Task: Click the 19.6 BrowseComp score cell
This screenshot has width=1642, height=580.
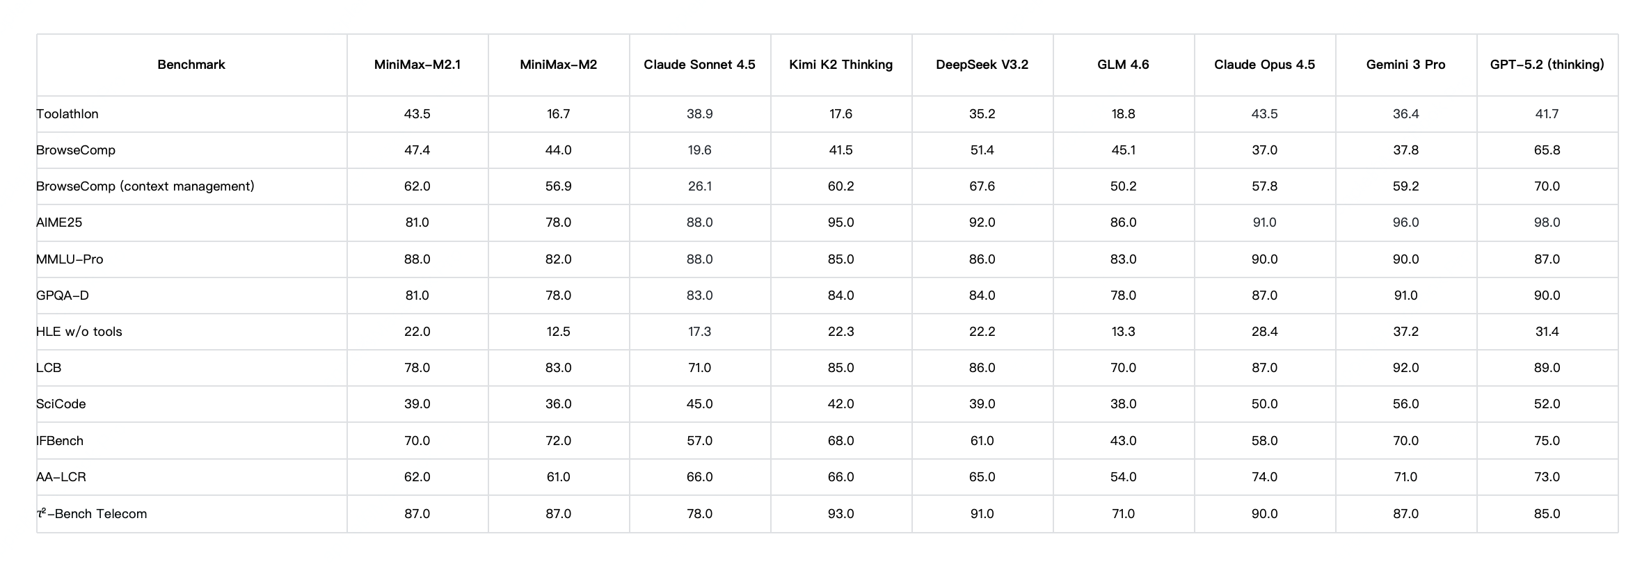Action: pyautogui.click(x=699, y=150)
